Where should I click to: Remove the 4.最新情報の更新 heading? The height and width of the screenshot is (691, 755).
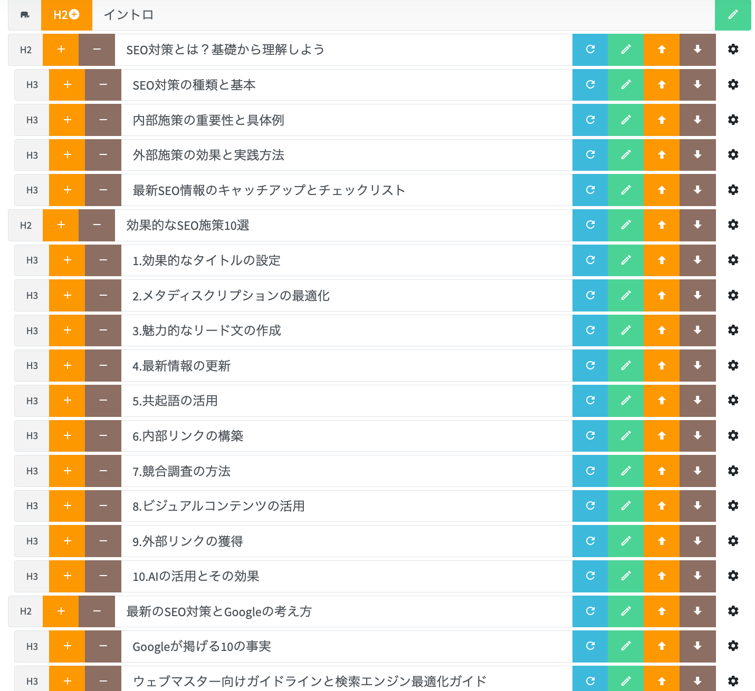coord(103,365)
